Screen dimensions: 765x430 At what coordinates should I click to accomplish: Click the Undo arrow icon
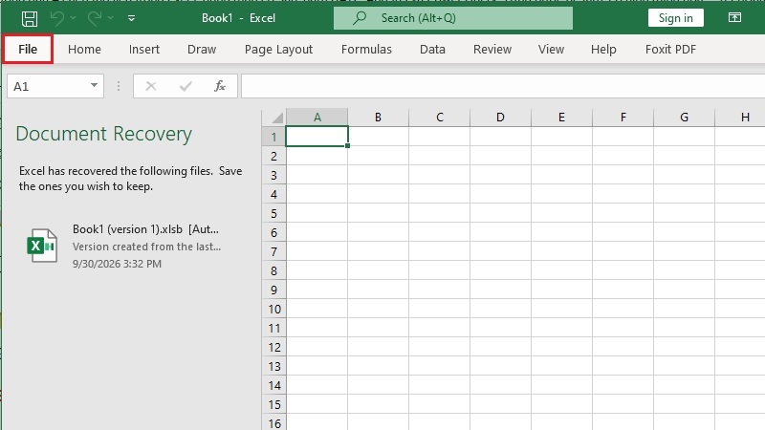57,18
